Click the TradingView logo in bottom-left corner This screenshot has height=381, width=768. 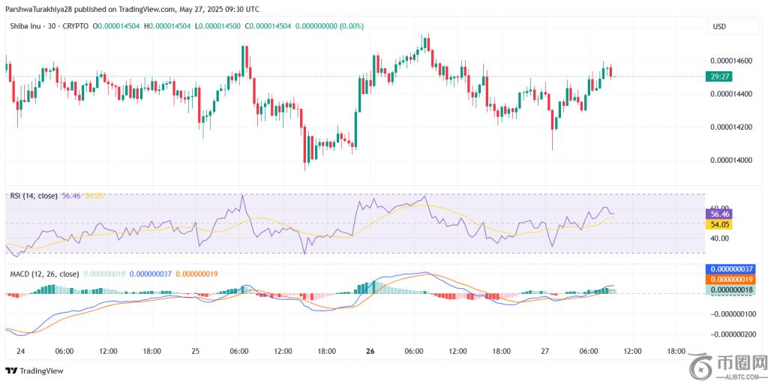(x=34, y=370)
